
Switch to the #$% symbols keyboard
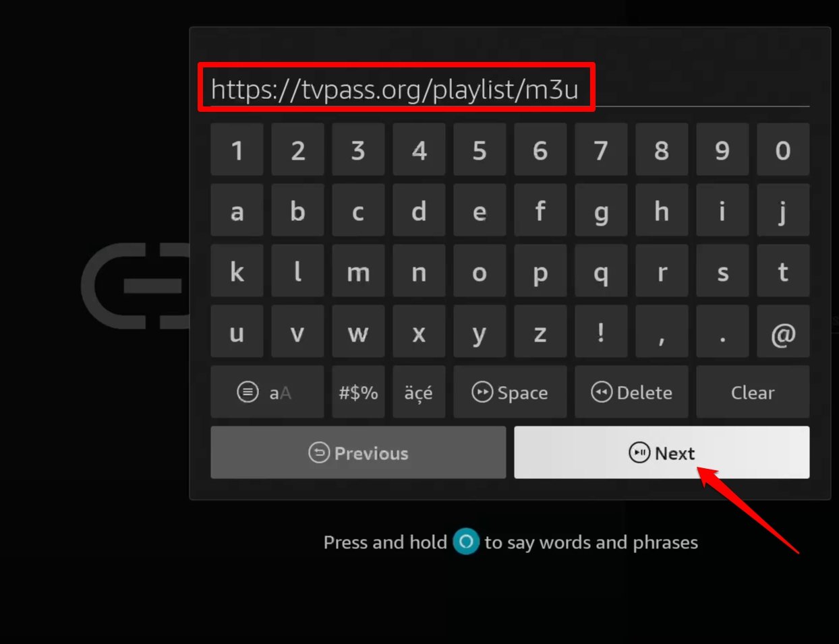(358, 391)
